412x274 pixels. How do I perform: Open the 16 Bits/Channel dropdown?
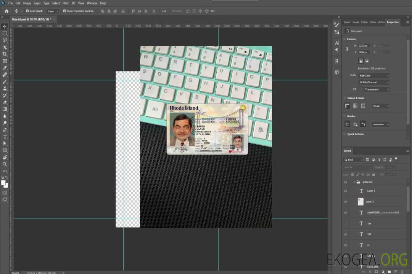[x=374, y=82]
